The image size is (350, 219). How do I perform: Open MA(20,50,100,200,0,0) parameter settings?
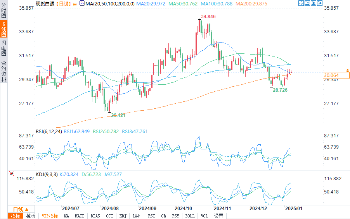coord(110,3)
